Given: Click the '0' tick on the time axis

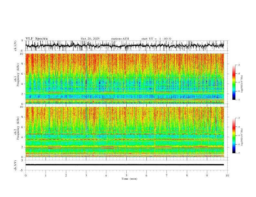Looking at the screenshot, I should 26,175.
